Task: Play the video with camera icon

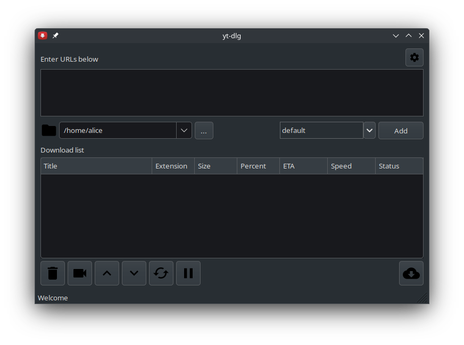Action: 80,273
